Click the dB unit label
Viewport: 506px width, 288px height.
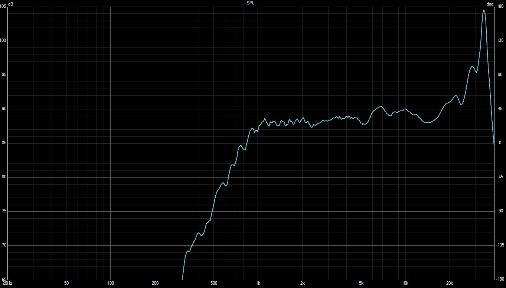(x=10, y=4)
